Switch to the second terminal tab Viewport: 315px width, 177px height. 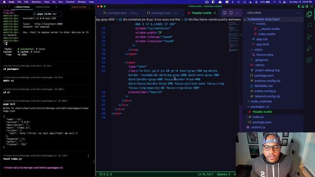(43, 7)
